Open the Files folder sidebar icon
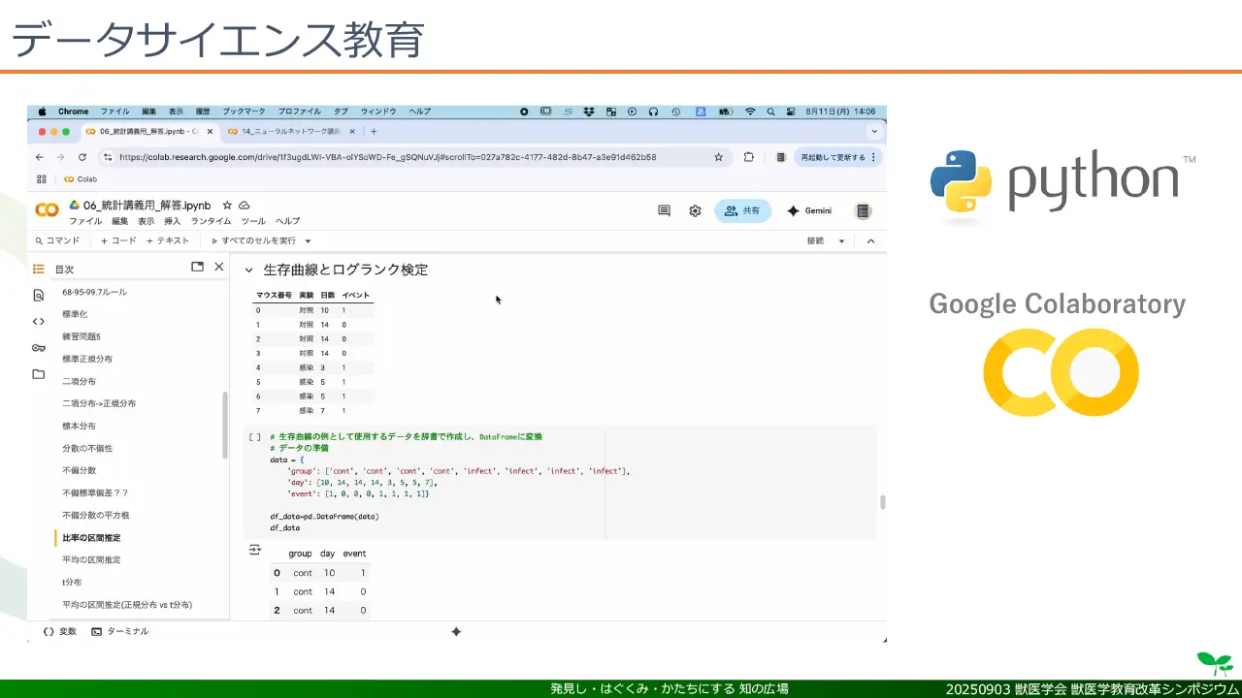This screenshot has width=1242, height=698. [39, 374]
